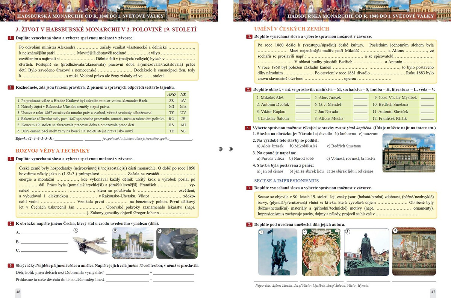Image resolution: width=451 pixels, height=298 pixels.
Task: Click table cell '2. Antonín Dvořák'
Action: 273,104
